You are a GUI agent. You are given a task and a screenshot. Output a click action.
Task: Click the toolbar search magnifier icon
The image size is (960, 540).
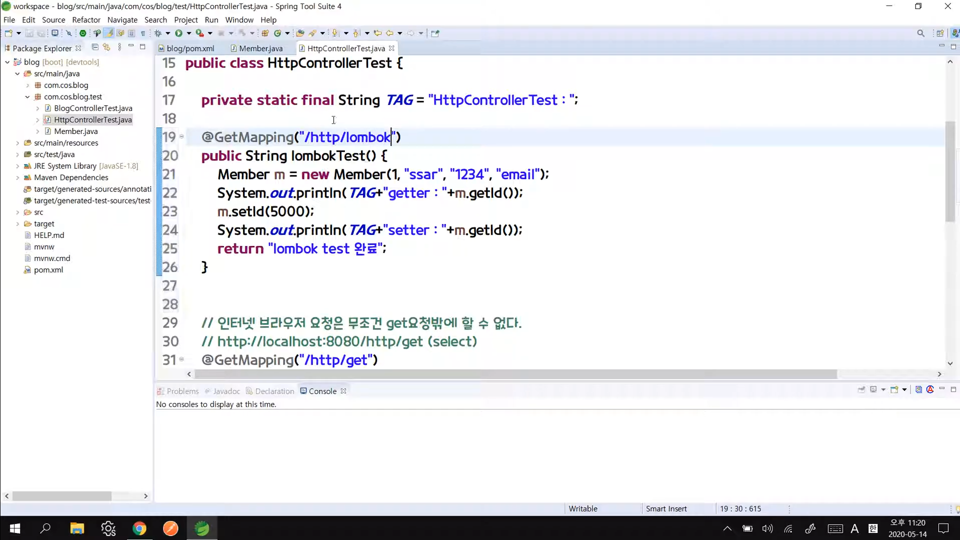[920, 33]
